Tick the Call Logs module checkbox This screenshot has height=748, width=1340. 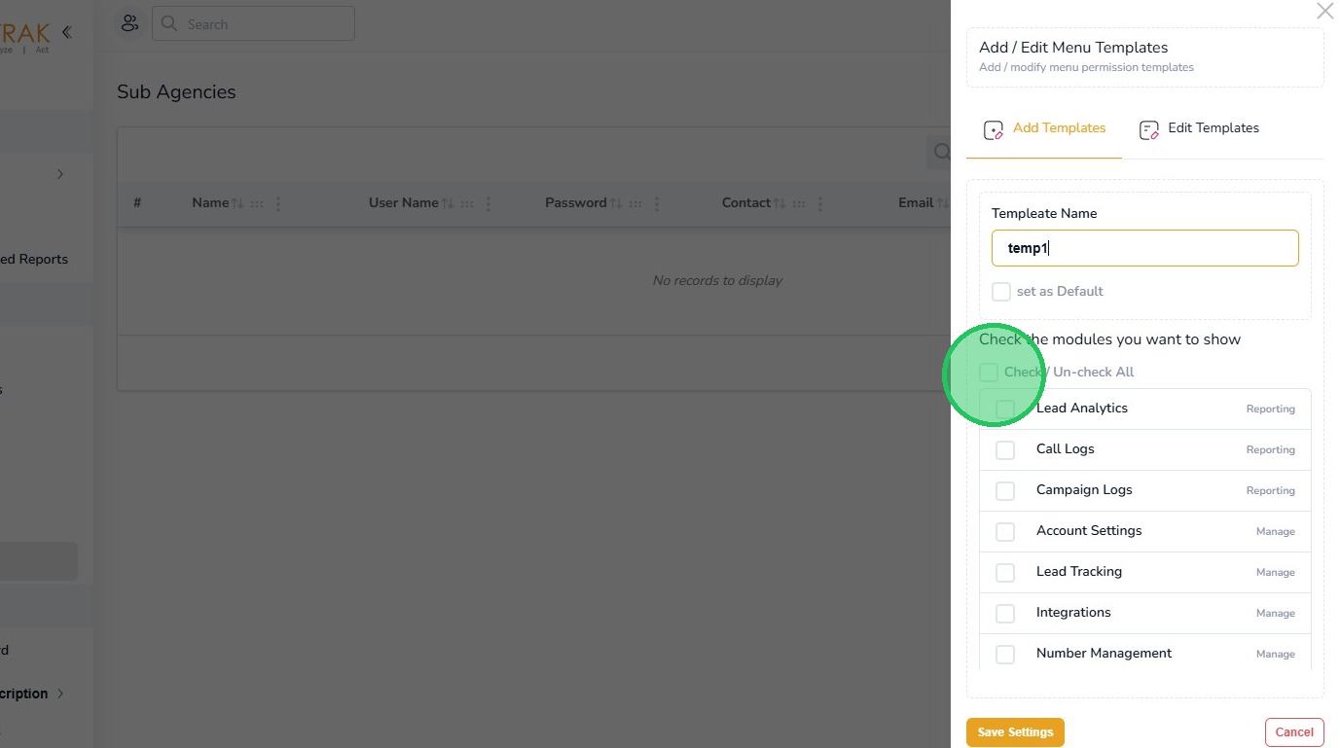[x=1005, y=450]
